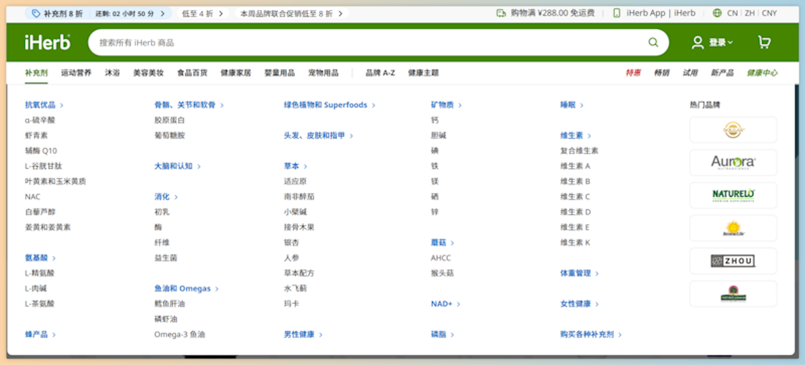Open the 睡眠 category heading
Screen dimensions: 805x365
point(572,105)
